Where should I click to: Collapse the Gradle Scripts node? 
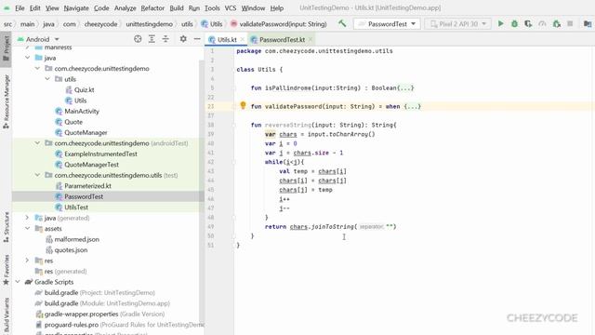point(18,282)
